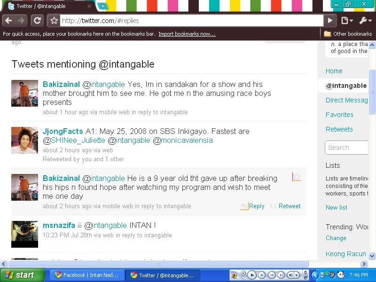The width and height of the screenshot is (376, 282).
Task: Expand hidden system tray icons
Action: (x=315, y=275)
